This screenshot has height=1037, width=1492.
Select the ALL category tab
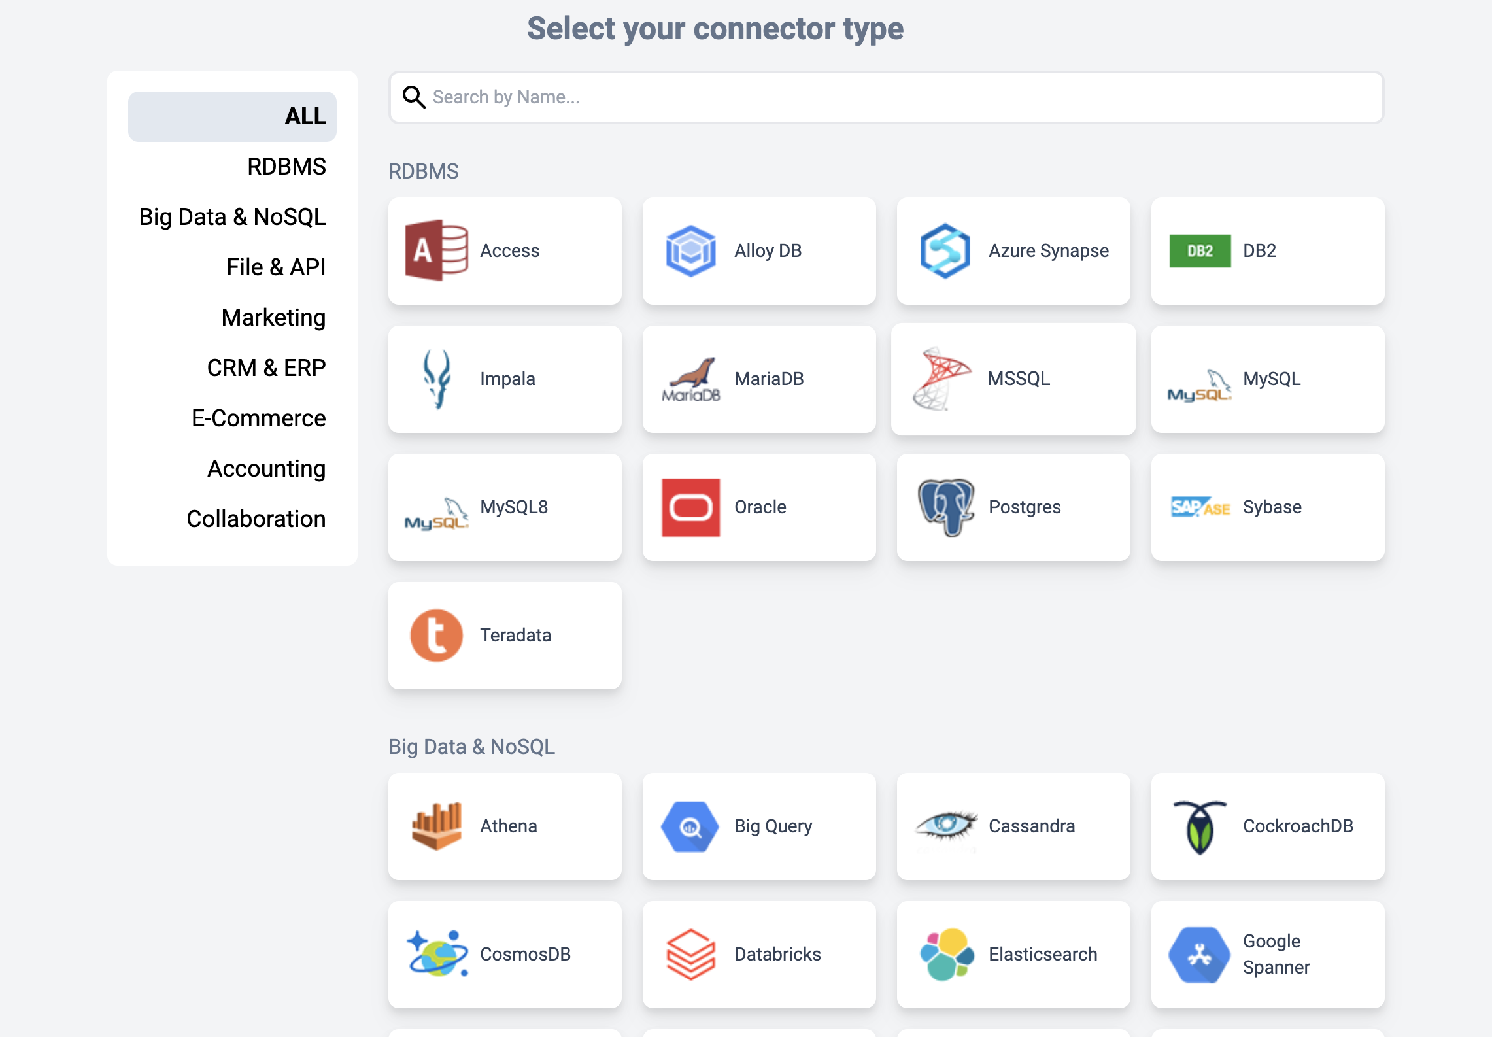pyautogui.click(x=232, y=116)
